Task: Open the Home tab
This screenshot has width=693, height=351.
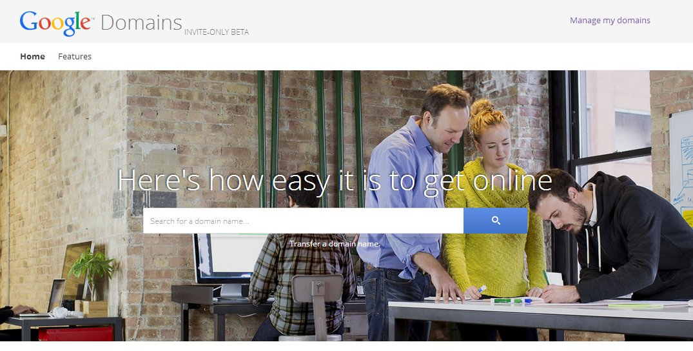Action: click(x=33, y=56)
